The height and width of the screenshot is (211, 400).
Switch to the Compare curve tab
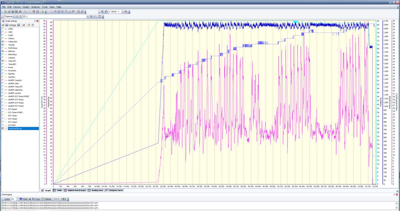click(114, 190)
